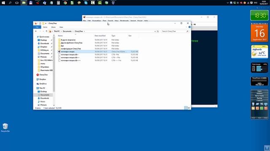Open the quick access toolbar customize dropdown
This screenshot has height=151, width=270.
coord(46,23)
